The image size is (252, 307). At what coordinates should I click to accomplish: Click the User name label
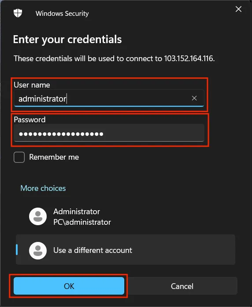click(x=32, y=85)
